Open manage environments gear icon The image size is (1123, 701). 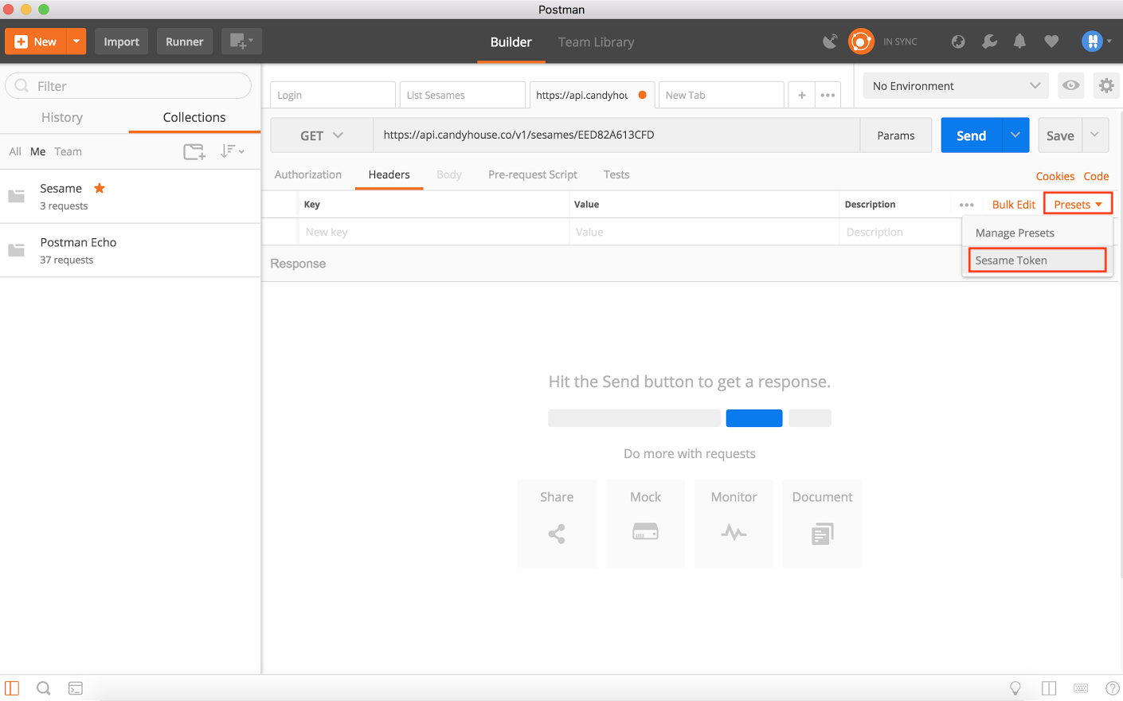pyautogui.click(x=1105, y=85)
